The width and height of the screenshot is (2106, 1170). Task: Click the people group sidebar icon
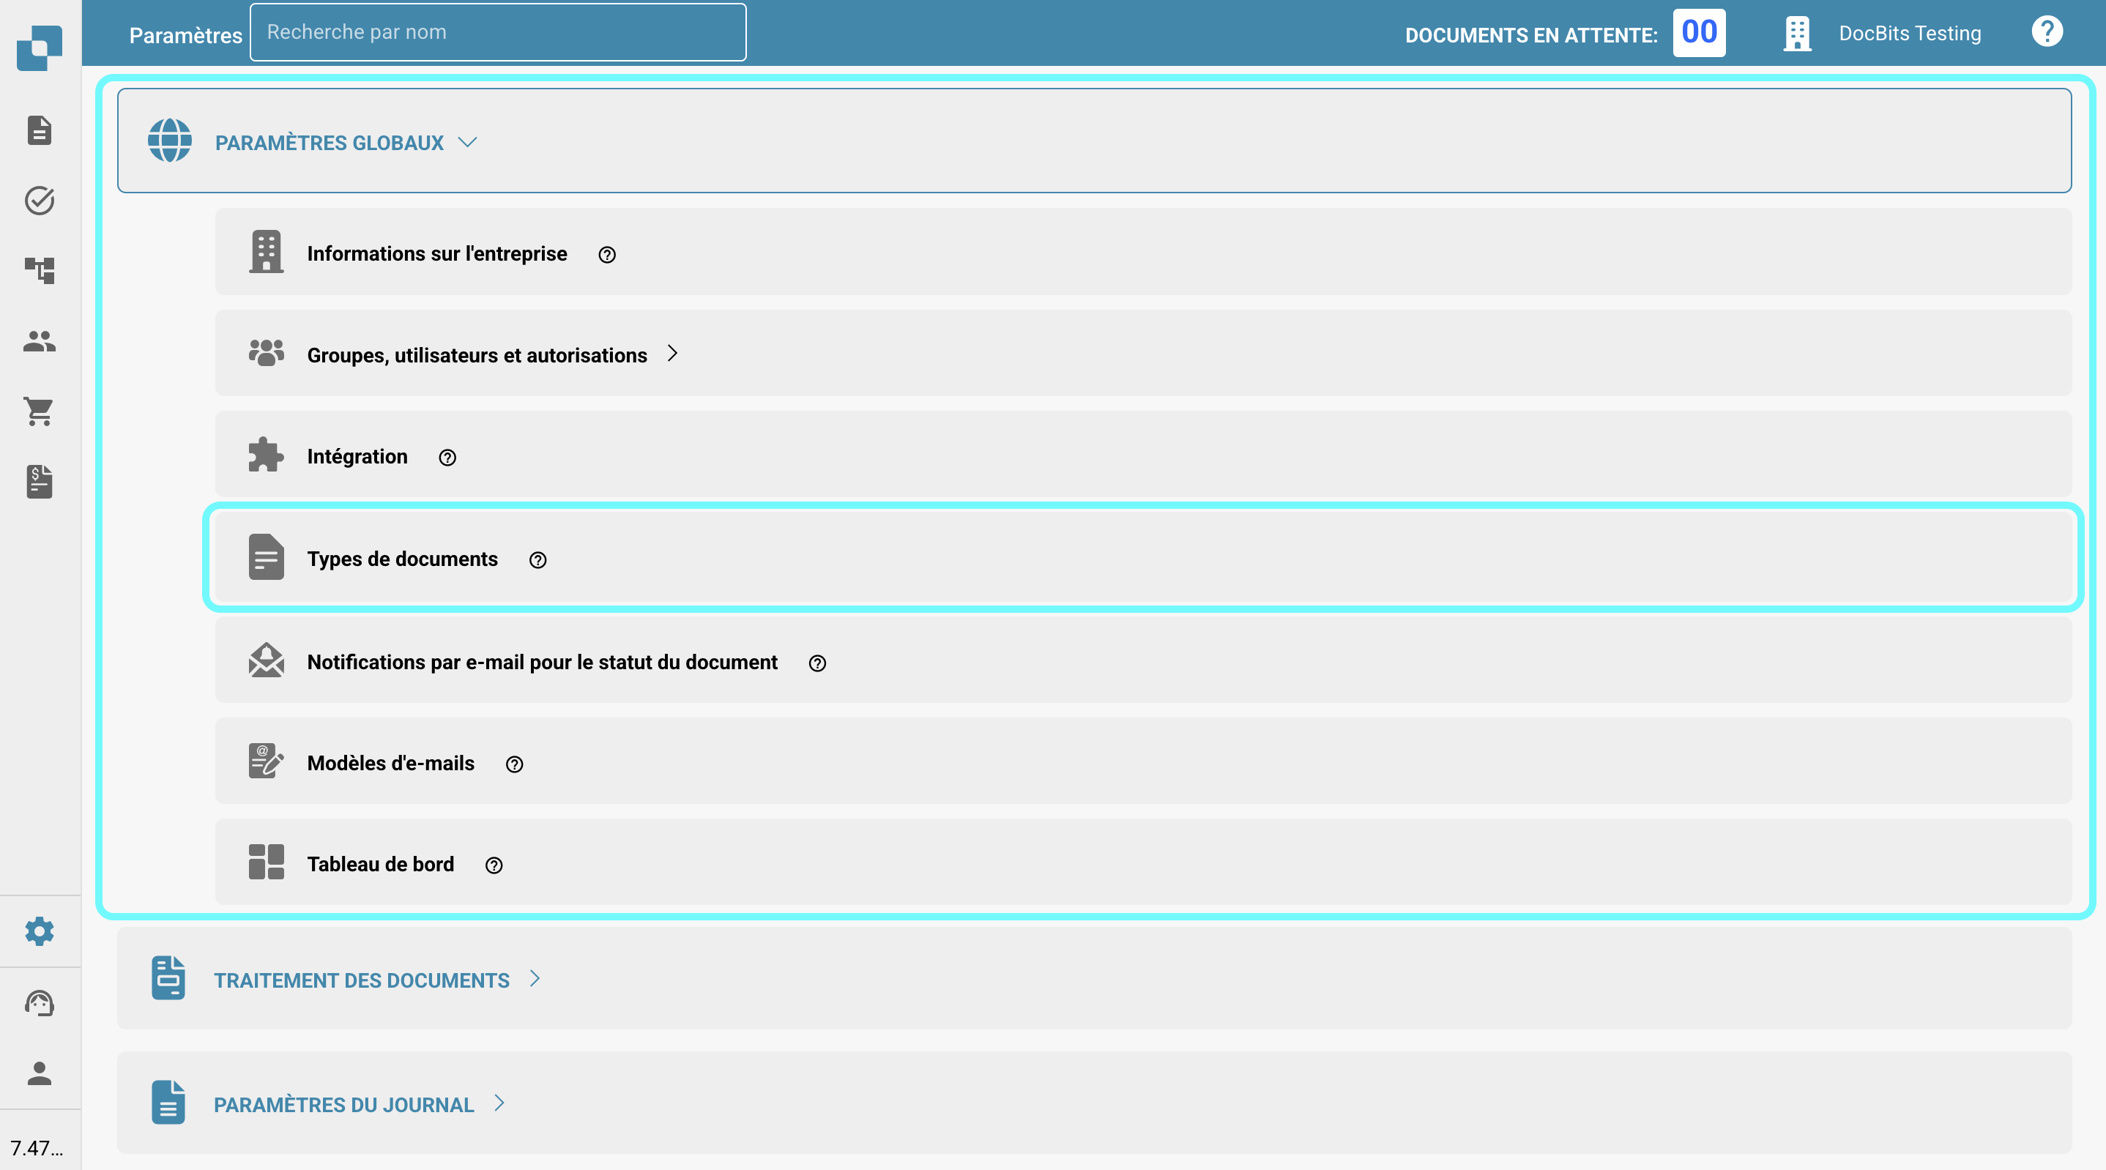40,341
